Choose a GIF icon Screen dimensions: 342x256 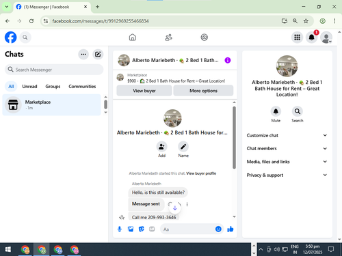pyautogui.click(x=152, y=229)
